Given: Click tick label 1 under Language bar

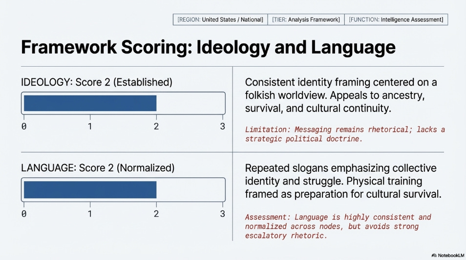Looking at the screenshot, I should 90,214.
